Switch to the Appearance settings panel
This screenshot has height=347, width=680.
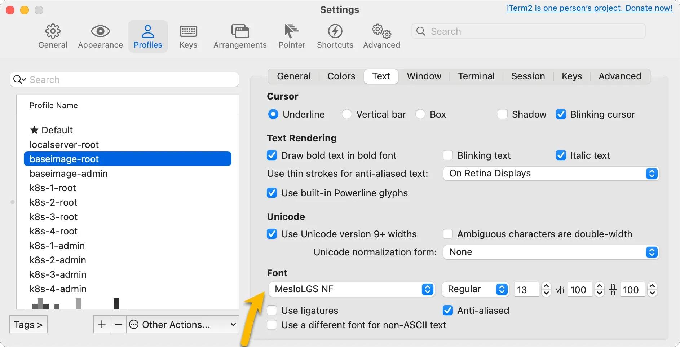pos(100,36)
